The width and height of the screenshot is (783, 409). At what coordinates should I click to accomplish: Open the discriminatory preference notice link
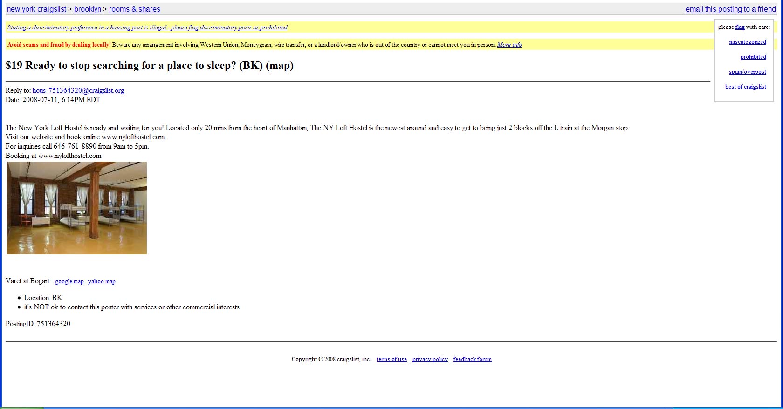click(x=147, y=27)
